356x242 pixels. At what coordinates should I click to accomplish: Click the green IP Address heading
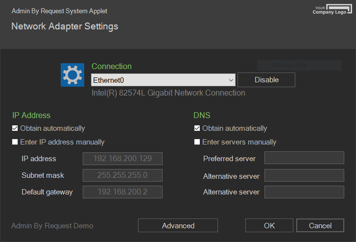(x=31, y=116)
